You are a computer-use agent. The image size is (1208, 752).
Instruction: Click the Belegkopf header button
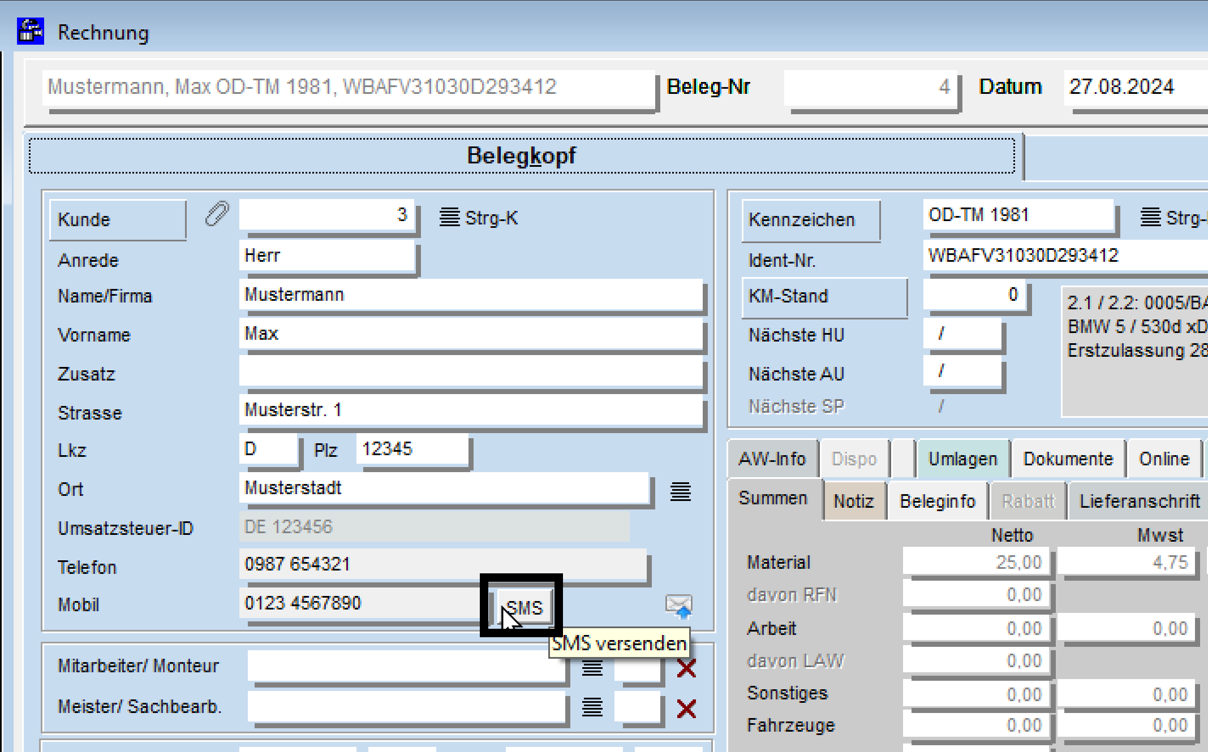[x=522, y=155]
